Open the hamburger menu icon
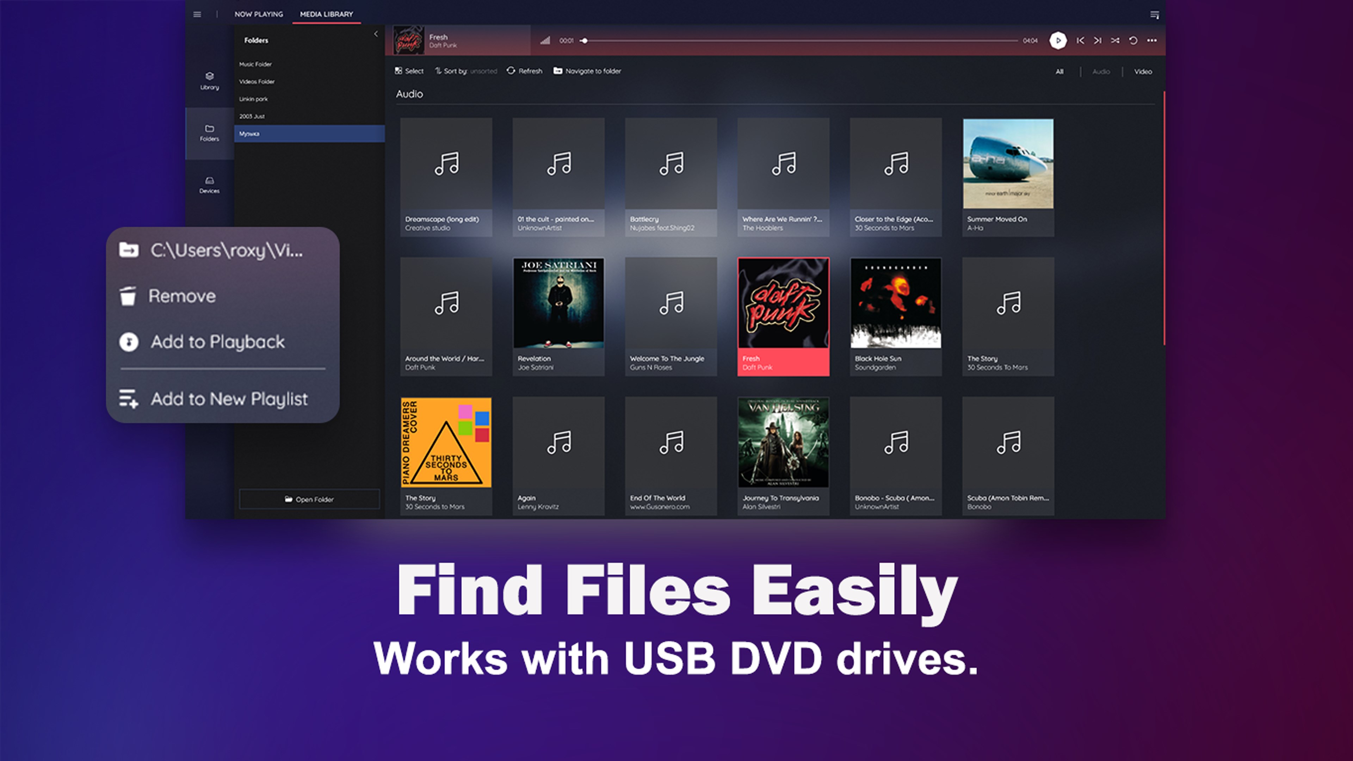This screenshot has width=1353, height=761. [197, 14]
